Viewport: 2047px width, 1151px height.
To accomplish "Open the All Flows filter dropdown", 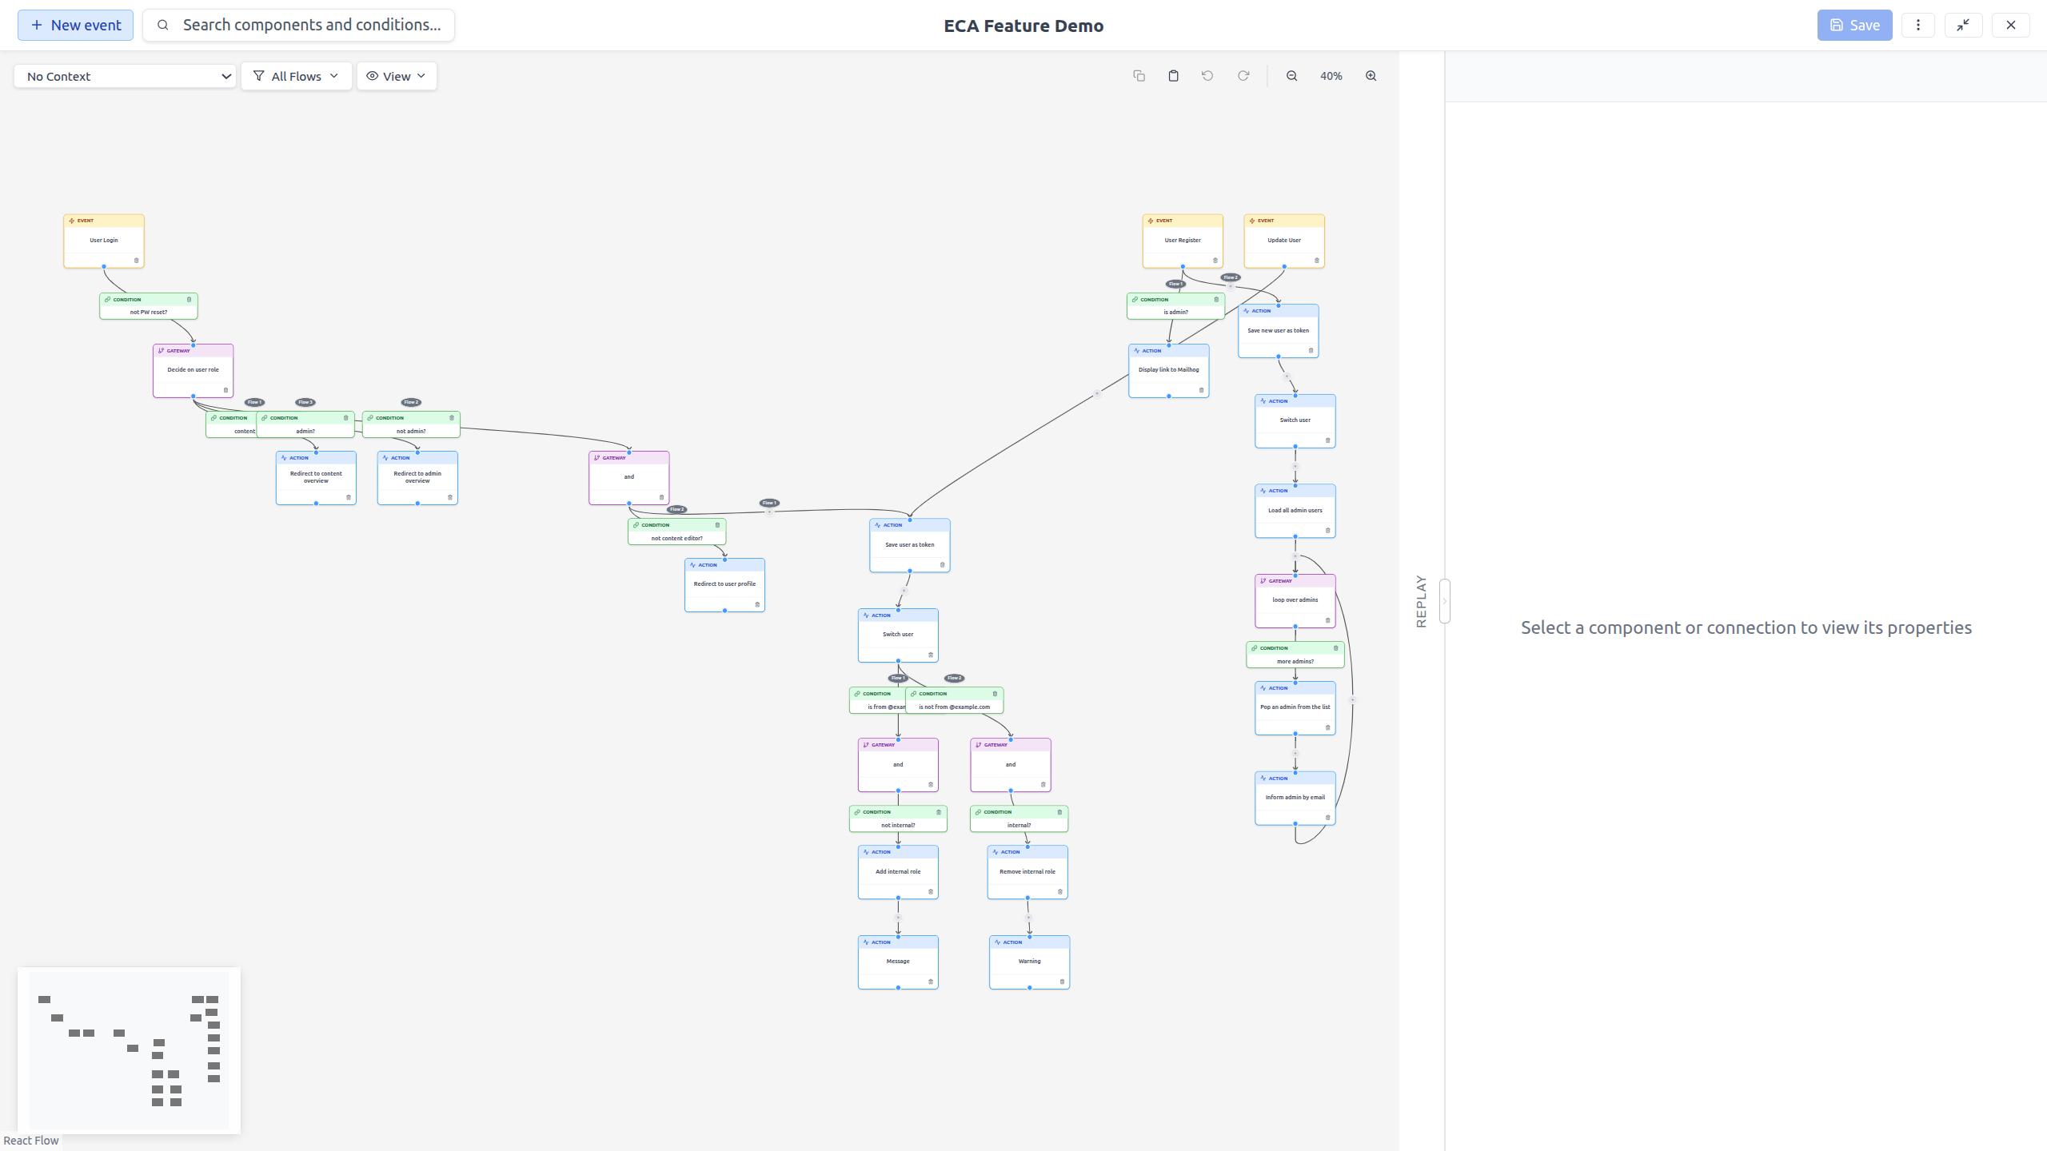I will (296, 76).
